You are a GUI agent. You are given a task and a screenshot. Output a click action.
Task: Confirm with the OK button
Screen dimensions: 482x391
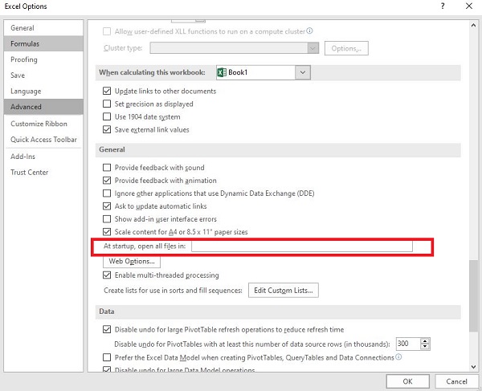407,381
